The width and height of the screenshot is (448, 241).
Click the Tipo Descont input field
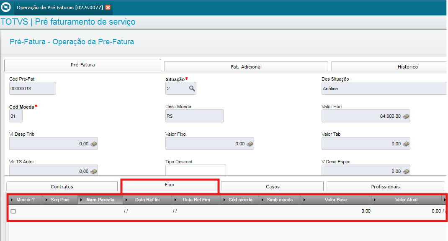196,170
